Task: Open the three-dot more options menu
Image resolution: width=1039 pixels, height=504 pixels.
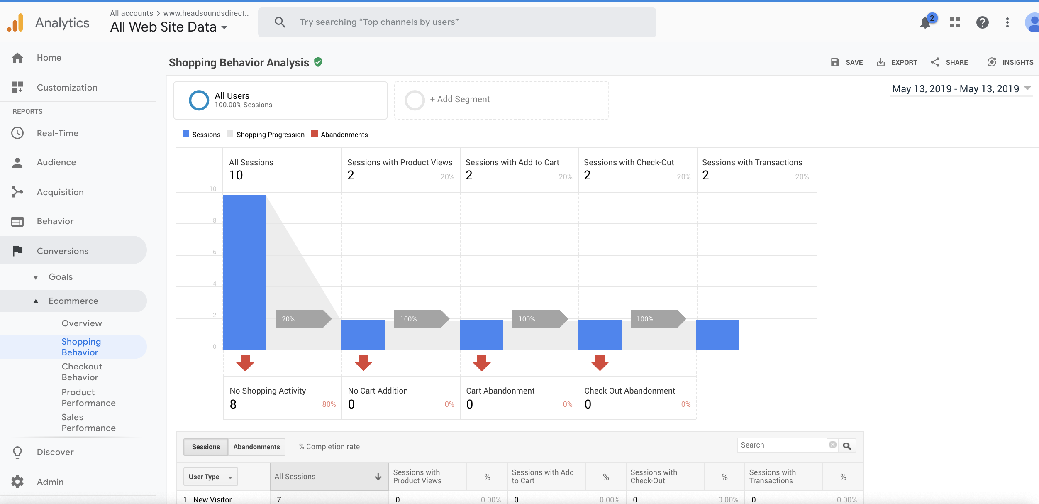Action: [x=1007, y=22]
